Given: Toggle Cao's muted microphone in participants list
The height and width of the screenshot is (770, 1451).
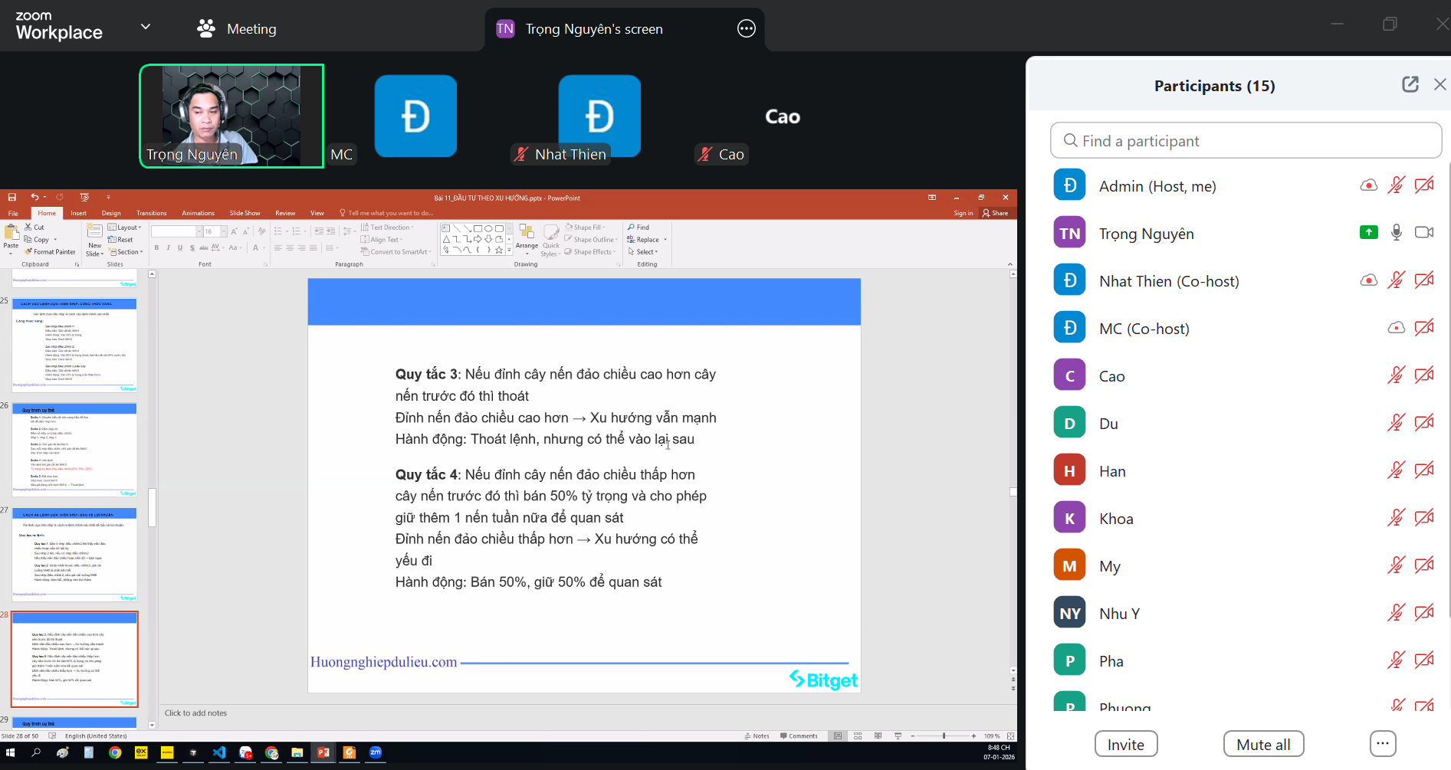Looking at the screenshot, I should (x=1396, y=375).
